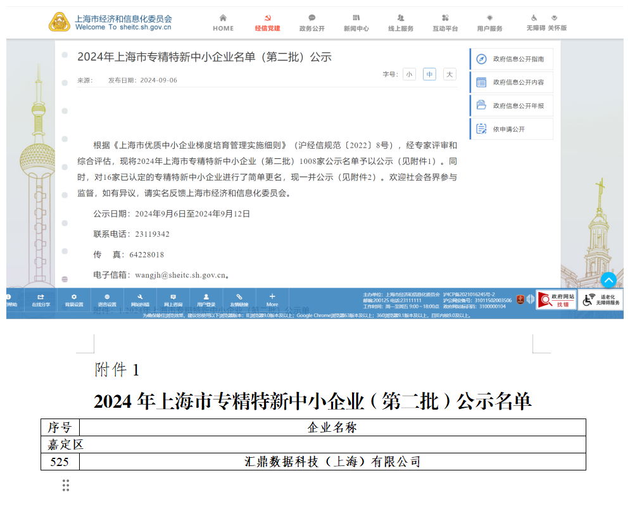Select 互动平台 in the navigation bar
The width and height of the screenshot is (630, 523).
(x=445, y=23)
